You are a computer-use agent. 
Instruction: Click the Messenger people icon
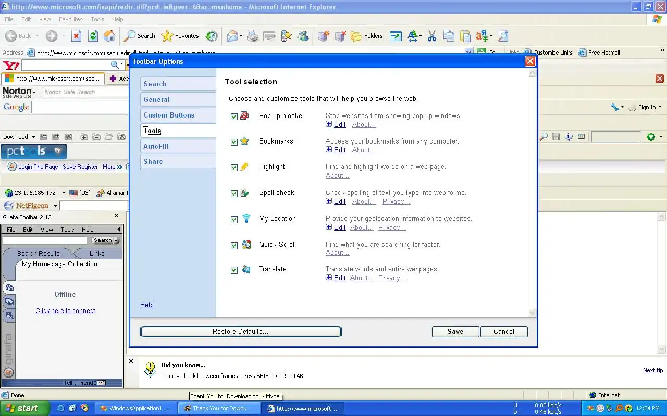pos(303,36)
